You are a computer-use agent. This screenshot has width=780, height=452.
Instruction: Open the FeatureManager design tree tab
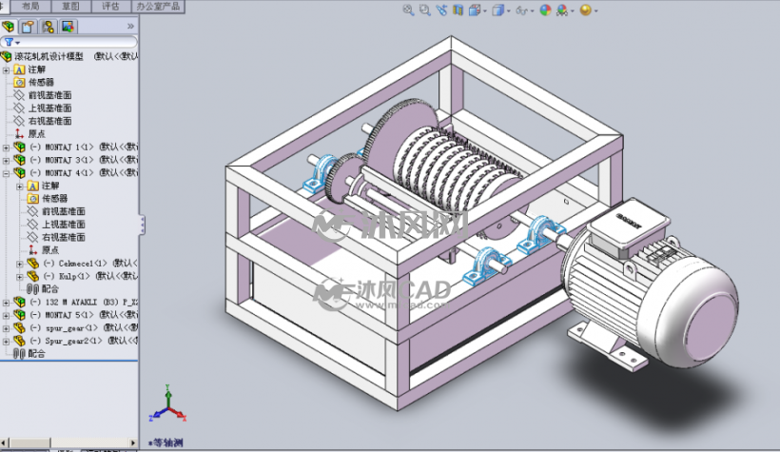pyautogui.click(x=9, y=27)
